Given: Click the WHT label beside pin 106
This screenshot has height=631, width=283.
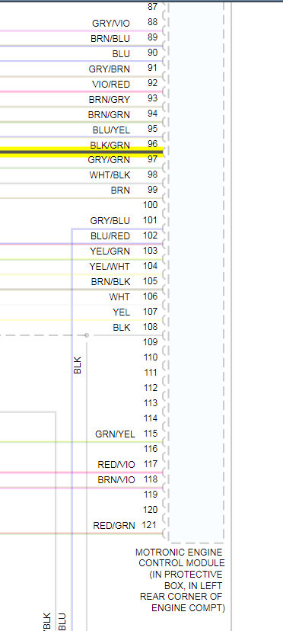Looking at the screenshot, I should click(119, 297).
